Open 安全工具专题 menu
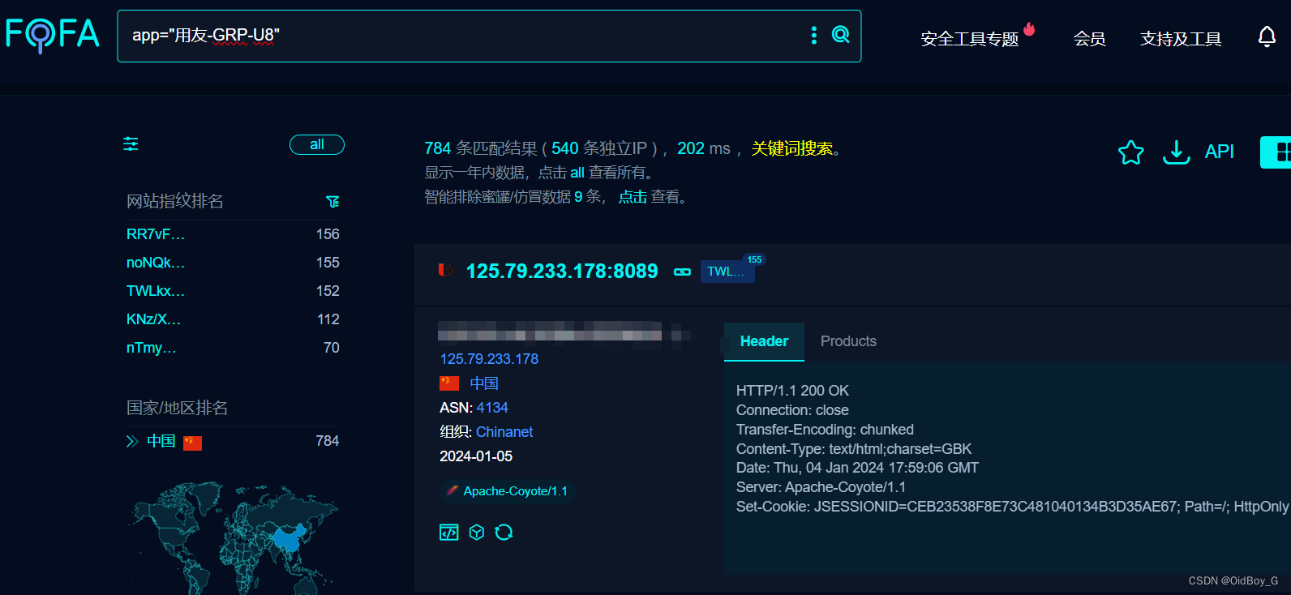The image size is (1291, 595). point(969,39)
